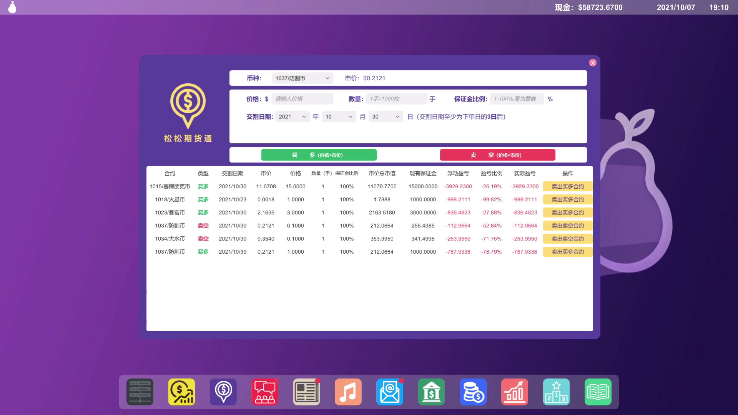Viewport: 738px width, 415px height.
Task: Open the yellow stock analysis app
Action: pos(181,392)
